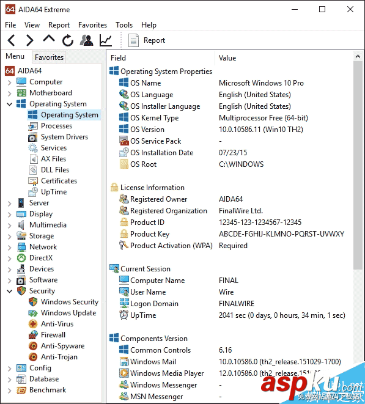Select the Anti-Virus icon
The width and height of the screenshot is (365, 404).
[x=33, y=324]
